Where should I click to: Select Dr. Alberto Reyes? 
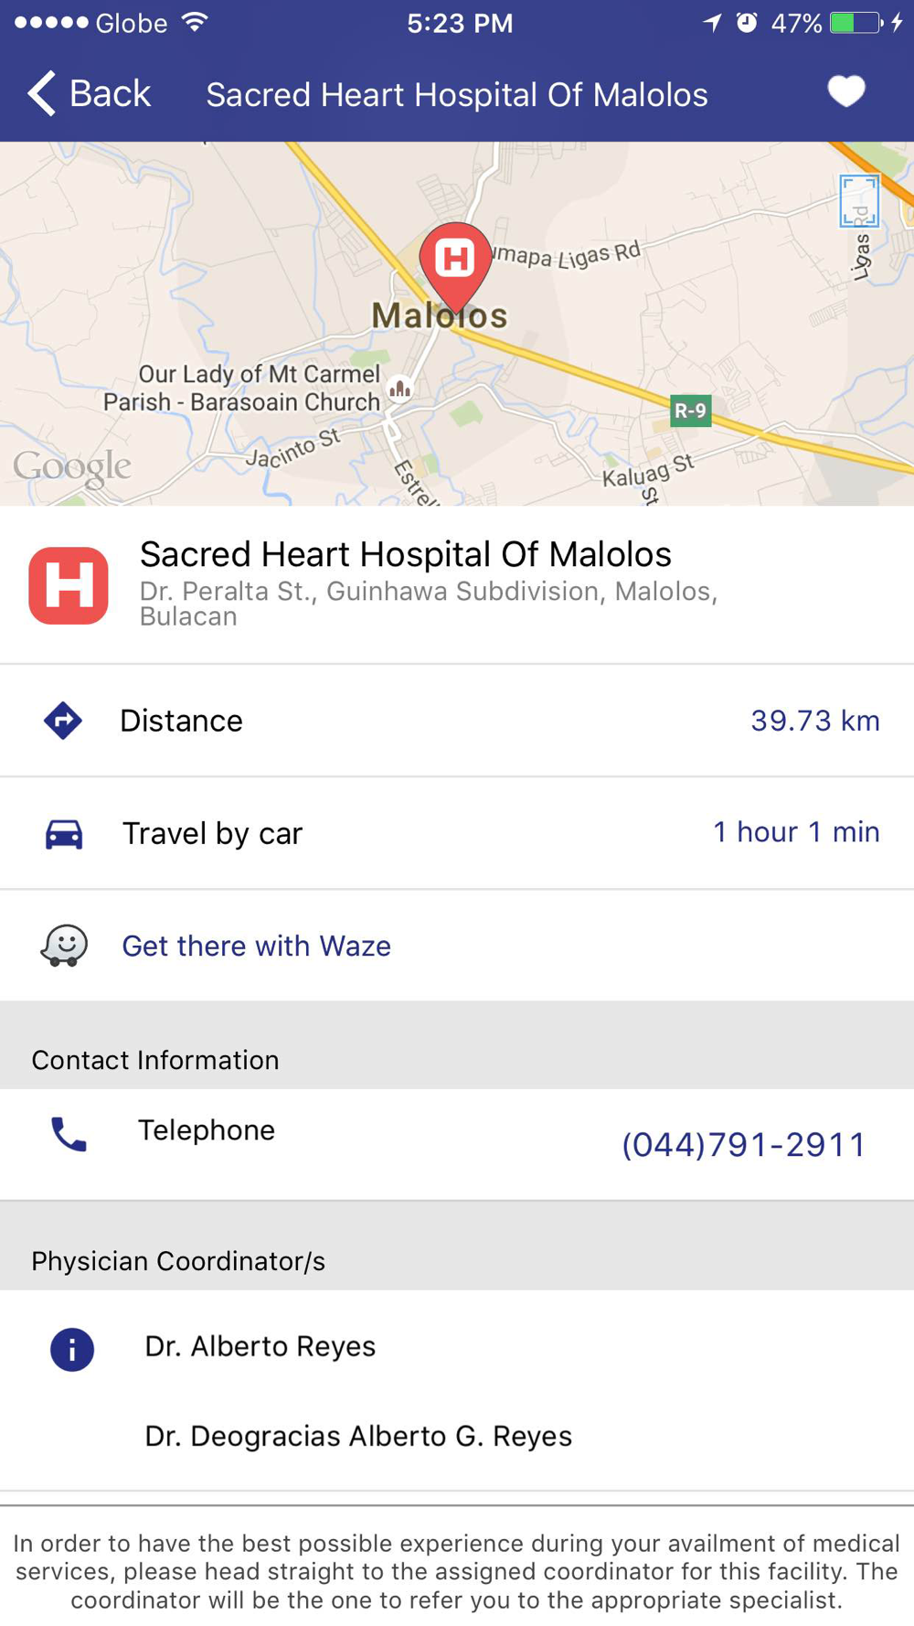(260, 1346)
